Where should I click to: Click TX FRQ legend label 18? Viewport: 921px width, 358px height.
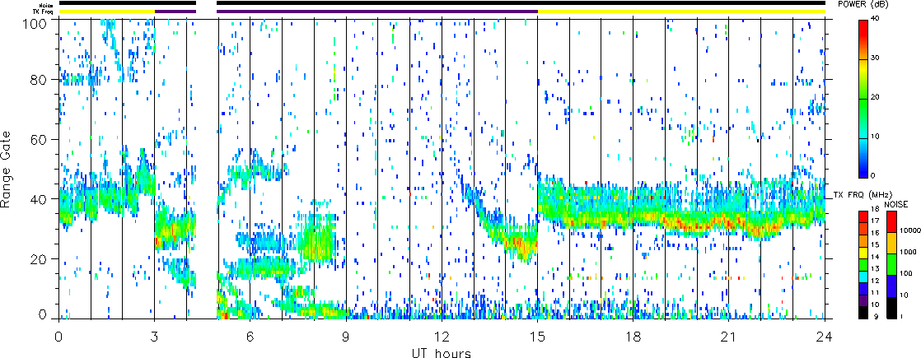pos(875,210)
